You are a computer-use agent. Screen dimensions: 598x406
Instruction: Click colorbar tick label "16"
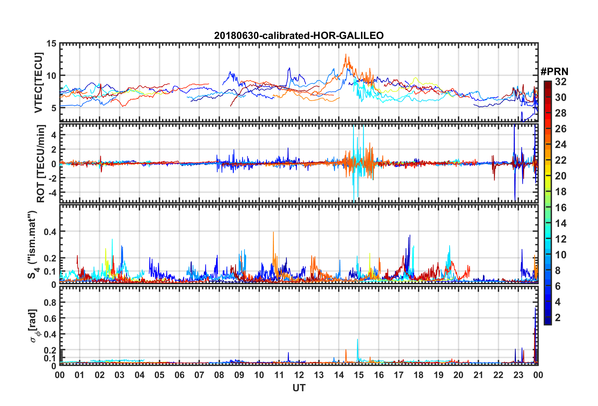pos(561,207)
